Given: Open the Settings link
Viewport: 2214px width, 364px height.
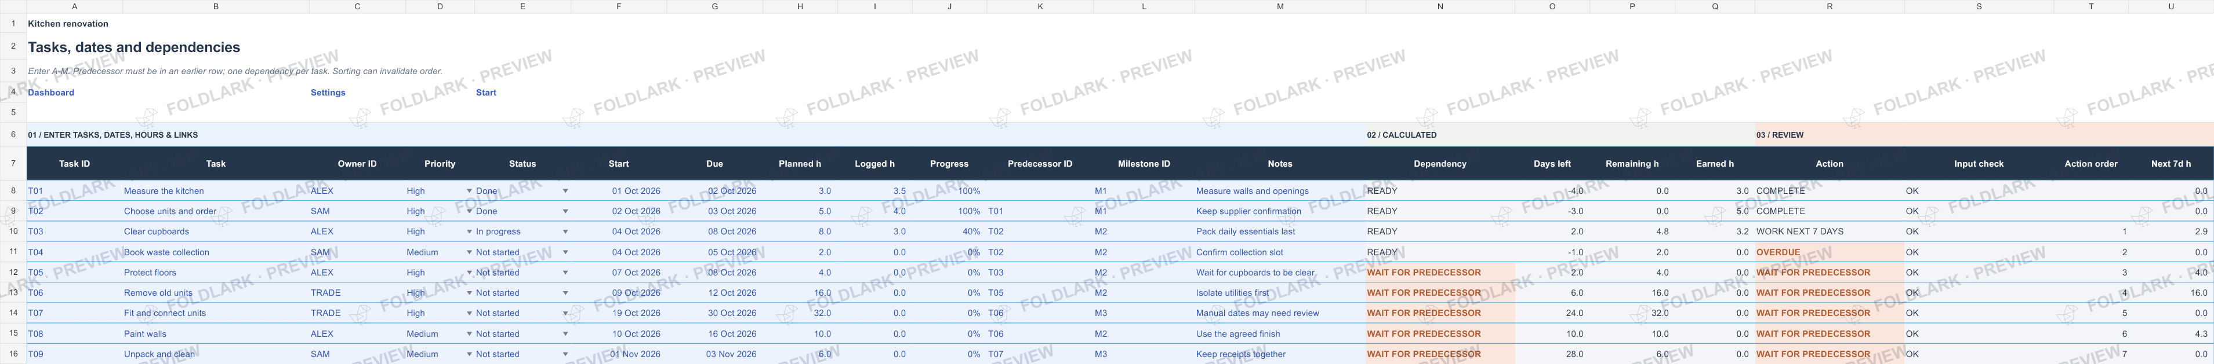Looking at the screenshot, I should coord(328,93).
